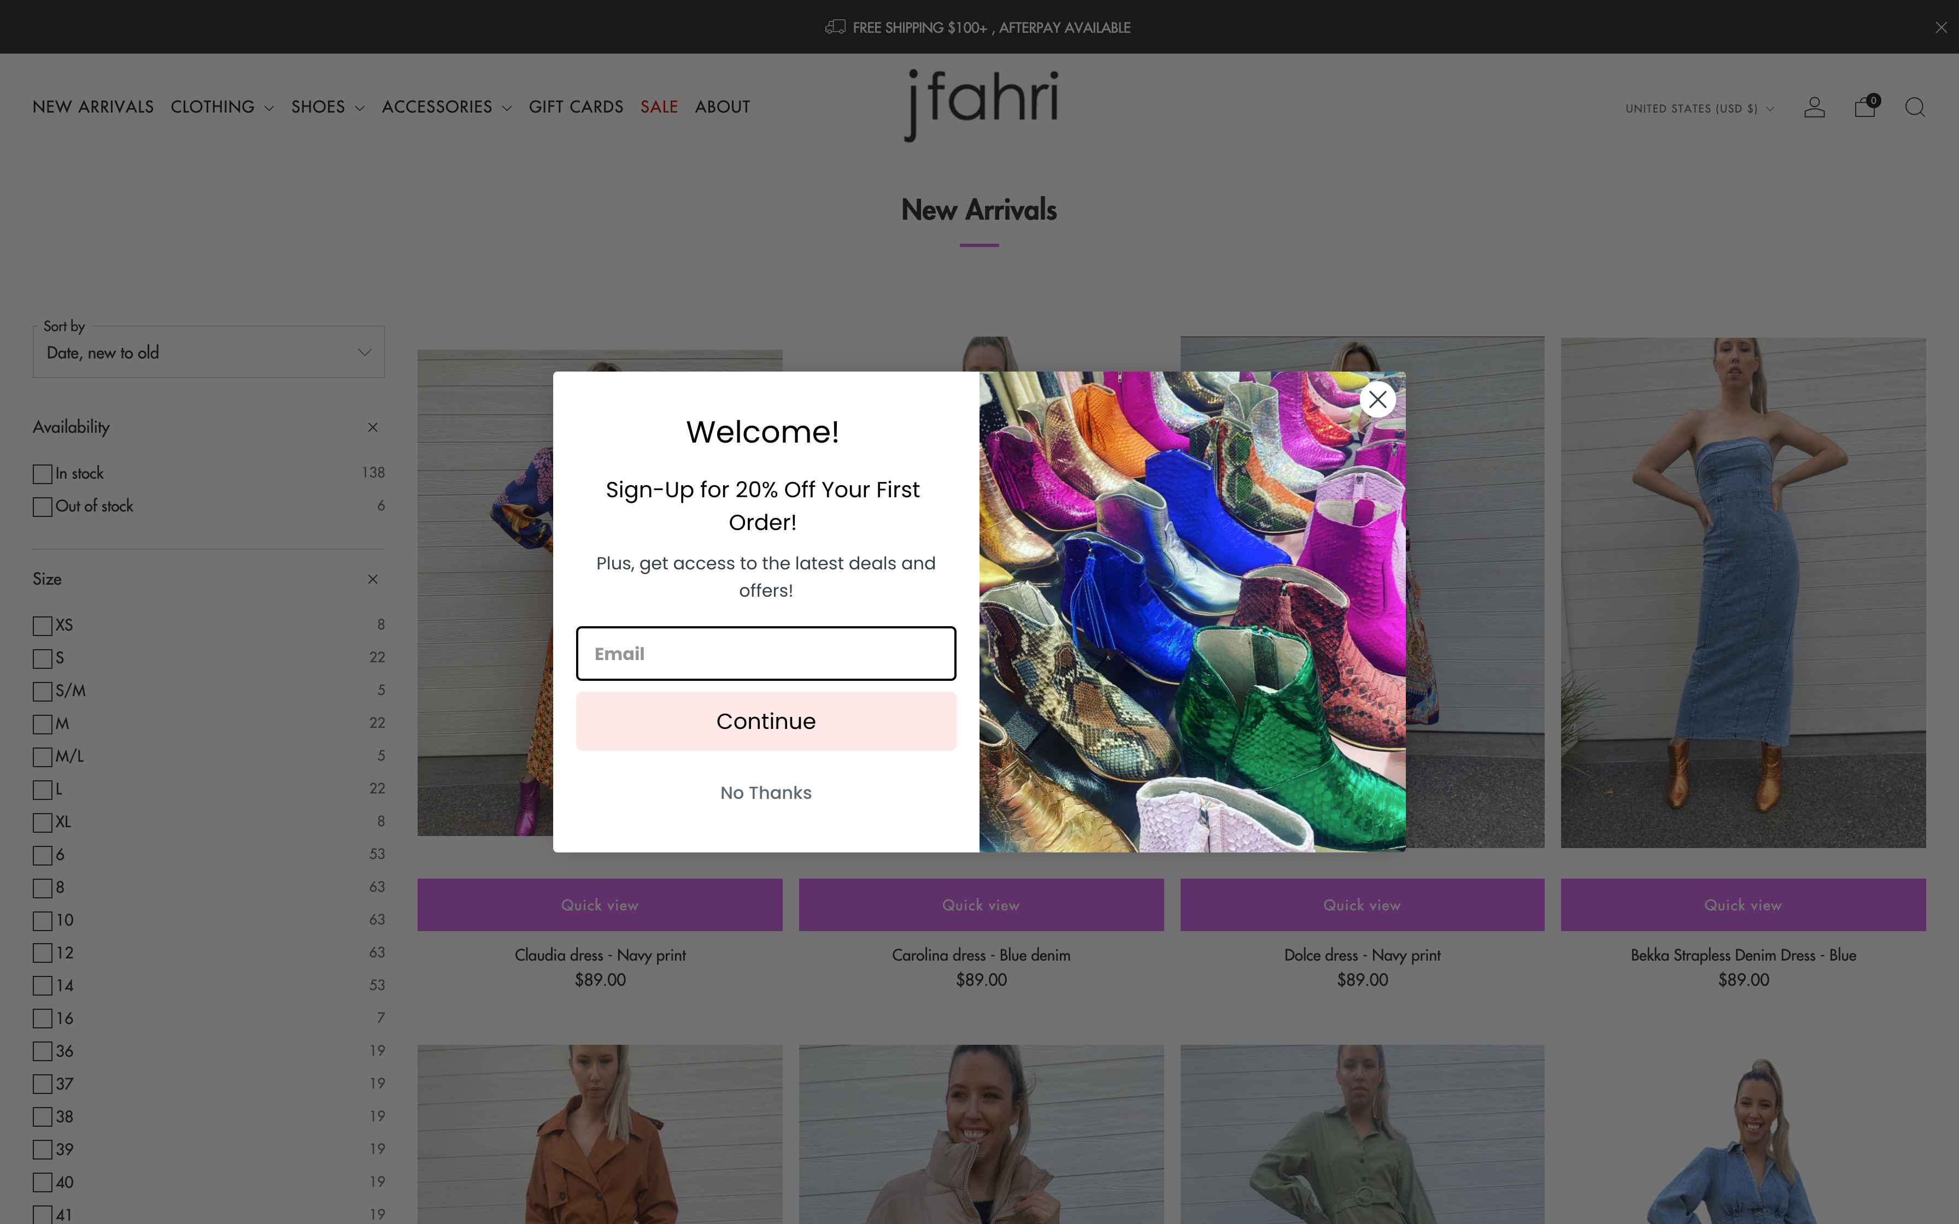The width and height of the screenshot is (1959, 1224).
Task: Close the Welcome signup popup
Action: (1378, 399)
